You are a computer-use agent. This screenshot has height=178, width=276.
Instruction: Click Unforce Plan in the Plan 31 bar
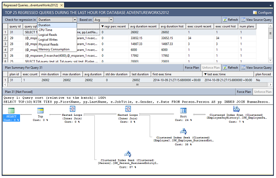263,92
